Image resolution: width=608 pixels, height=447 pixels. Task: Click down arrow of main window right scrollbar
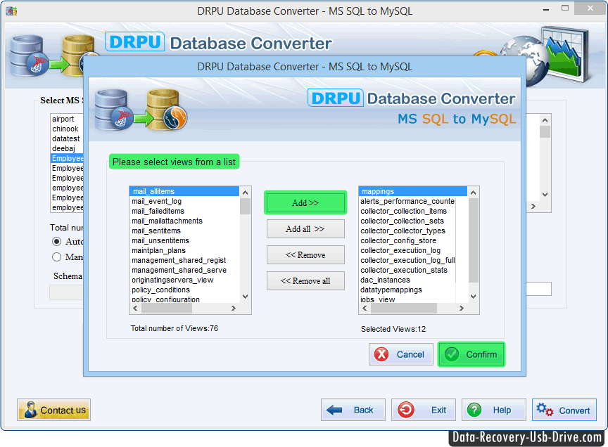[x=545, y=195]
